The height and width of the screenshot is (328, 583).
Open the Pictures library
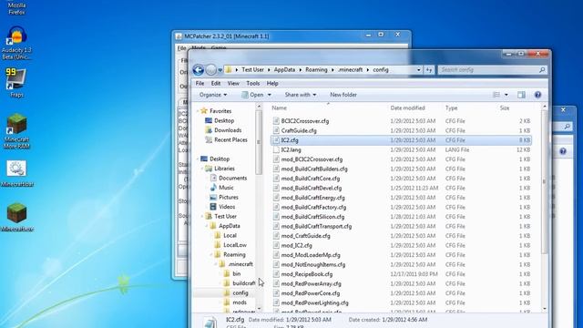click(229, 198)
